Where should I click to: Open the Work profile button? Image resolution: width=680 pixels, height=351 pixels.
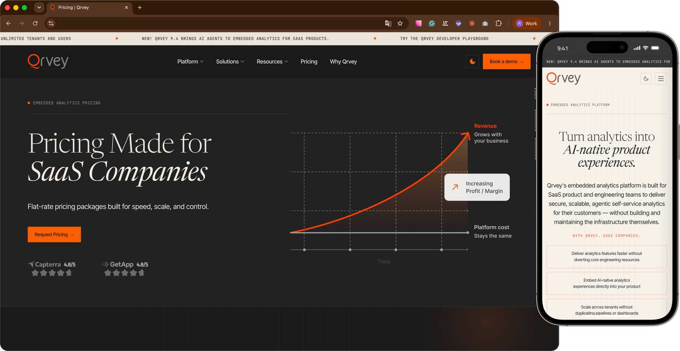(527, 23)
